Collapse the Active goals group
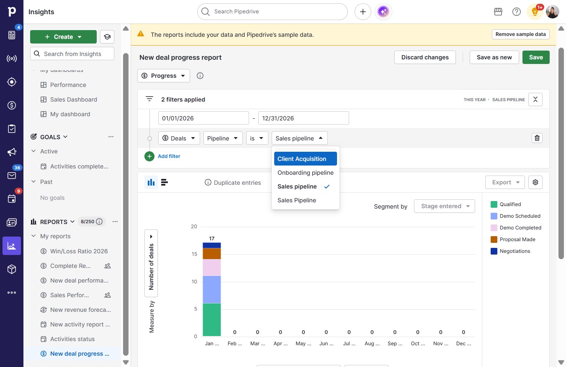 tap(33, 151)
